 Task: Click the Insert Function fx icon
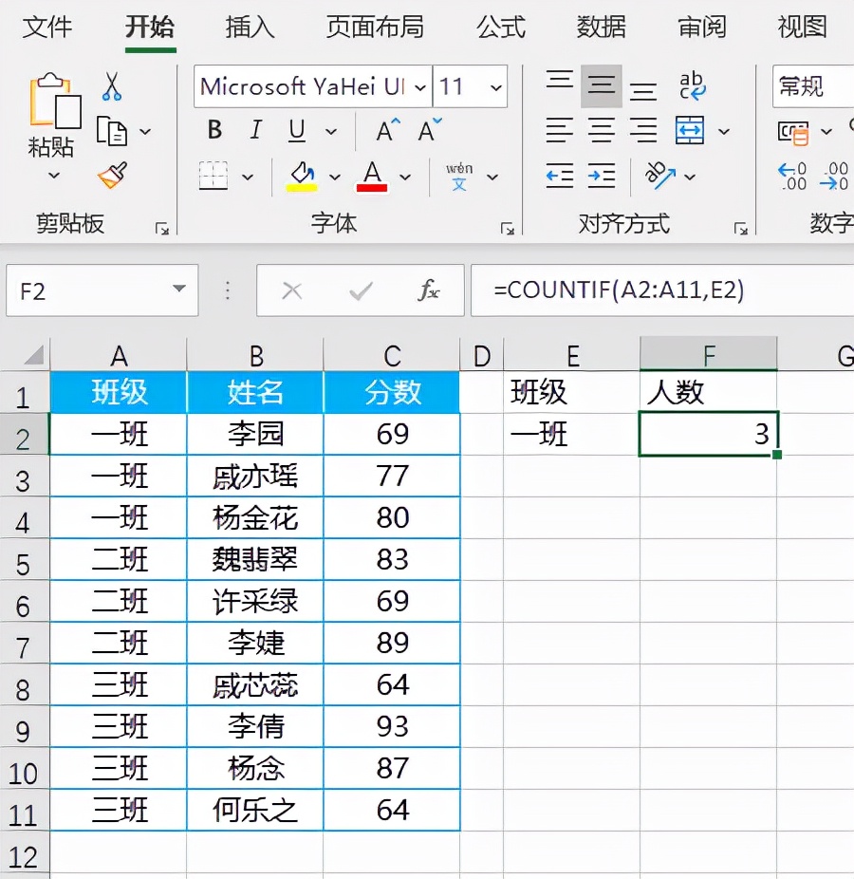pos(429,290)
